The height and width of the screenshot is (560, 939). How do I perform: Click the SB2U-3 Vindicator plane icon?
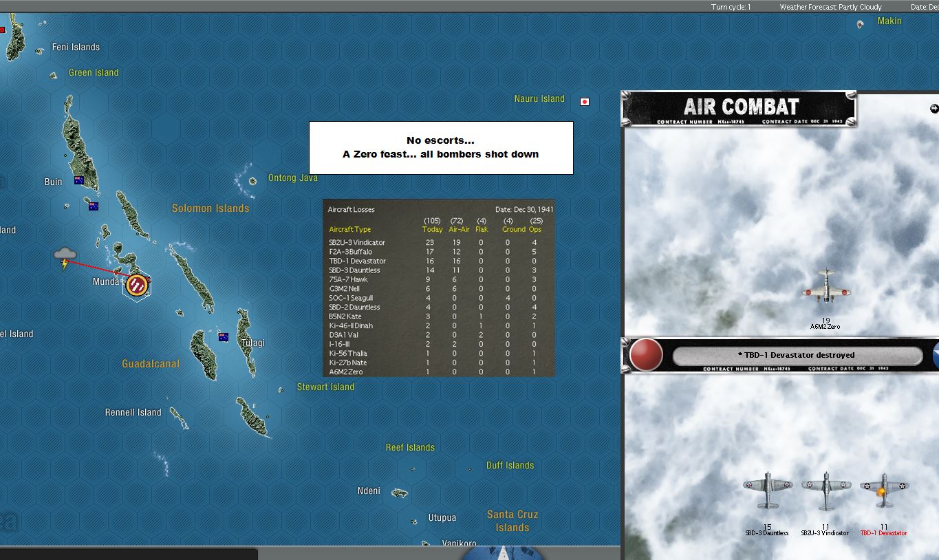825,491
